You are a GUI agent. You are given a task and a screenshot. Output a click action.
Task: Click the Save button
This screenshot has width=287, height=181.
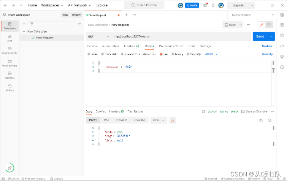point(230,25)
